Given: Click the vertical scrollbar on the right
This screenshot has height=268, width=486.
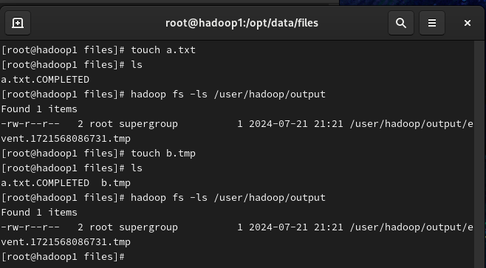Looking at the screenshot, I should 480,154.
